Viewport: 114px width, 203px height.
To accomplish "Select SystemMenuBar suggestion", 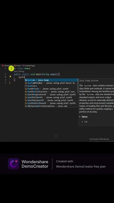I will pyautogui.click(x=52, y=83).
